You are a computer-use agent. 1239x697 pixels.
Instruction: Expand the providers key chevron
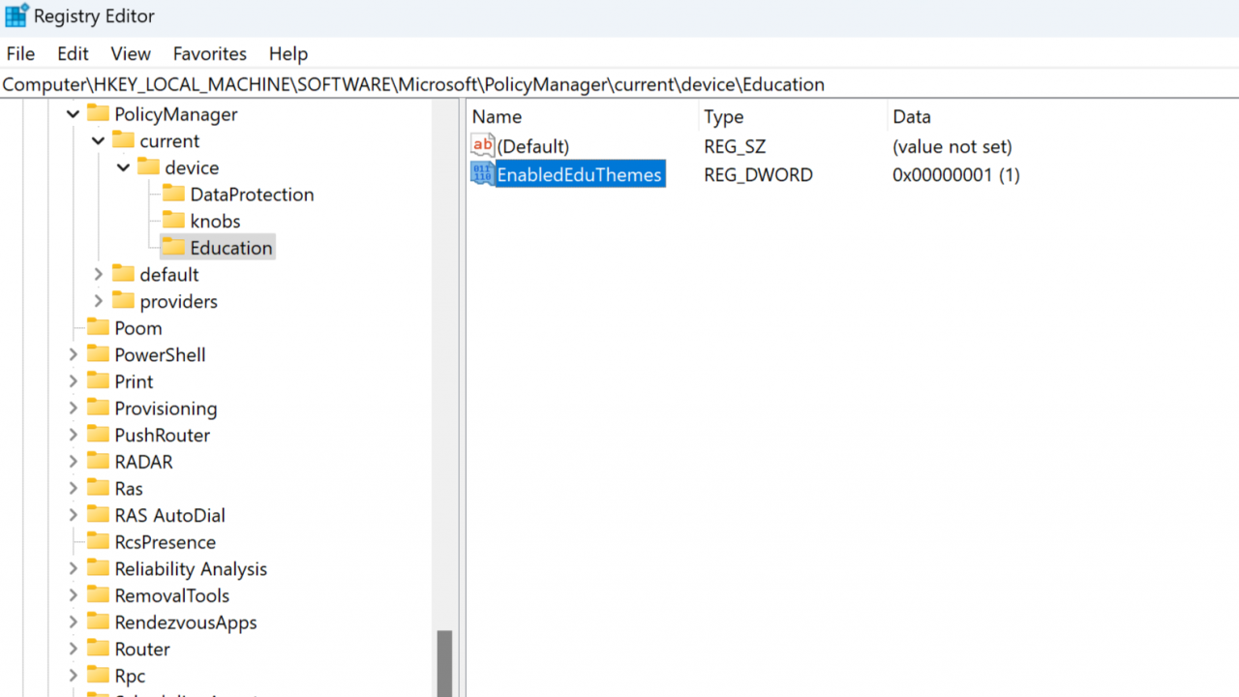point(98,301)
